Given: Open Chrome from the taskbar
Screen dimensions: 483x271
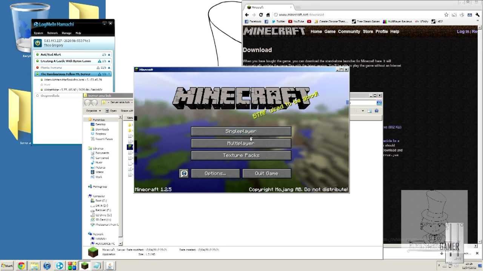Looking at the screenshot, I should (22, 266).
